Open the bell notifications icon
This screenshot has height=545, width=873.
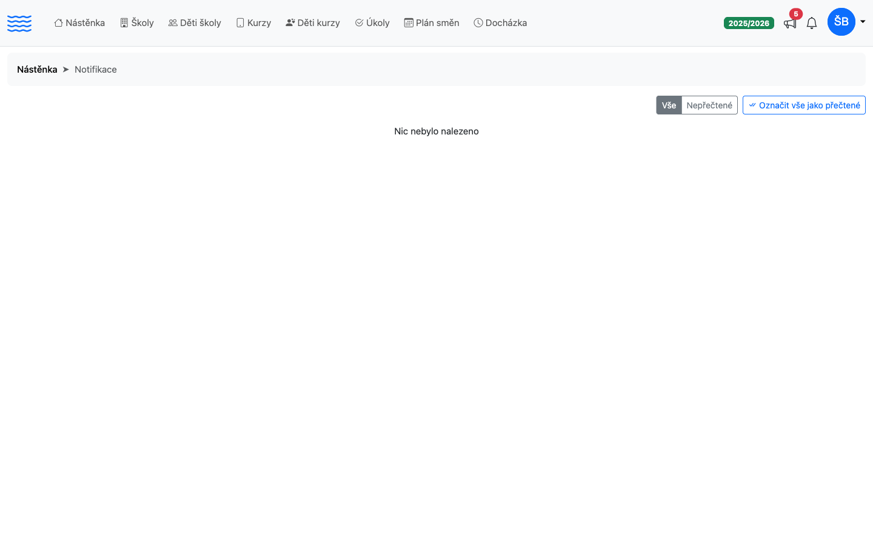point(812,23)
